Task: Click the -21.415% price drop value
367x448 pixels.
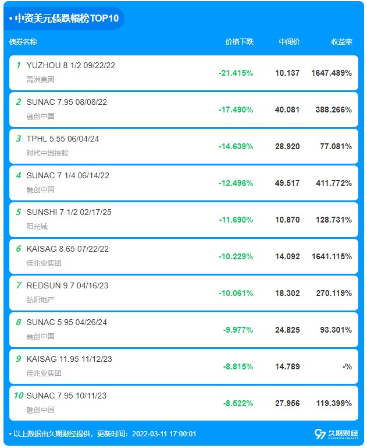Action: pyautogui.click(x=236, y=73)
